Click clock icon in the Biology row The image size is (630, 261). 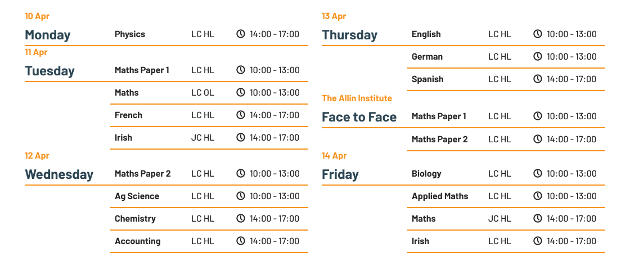click(x=537, y=174)
